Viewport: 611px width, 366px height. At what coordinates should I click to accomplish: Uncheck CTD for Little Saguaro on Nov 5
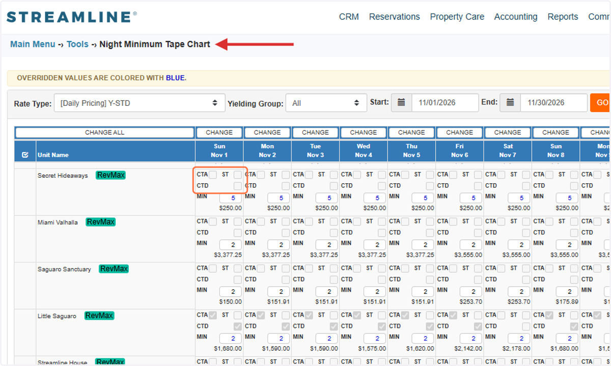(430, 326)
